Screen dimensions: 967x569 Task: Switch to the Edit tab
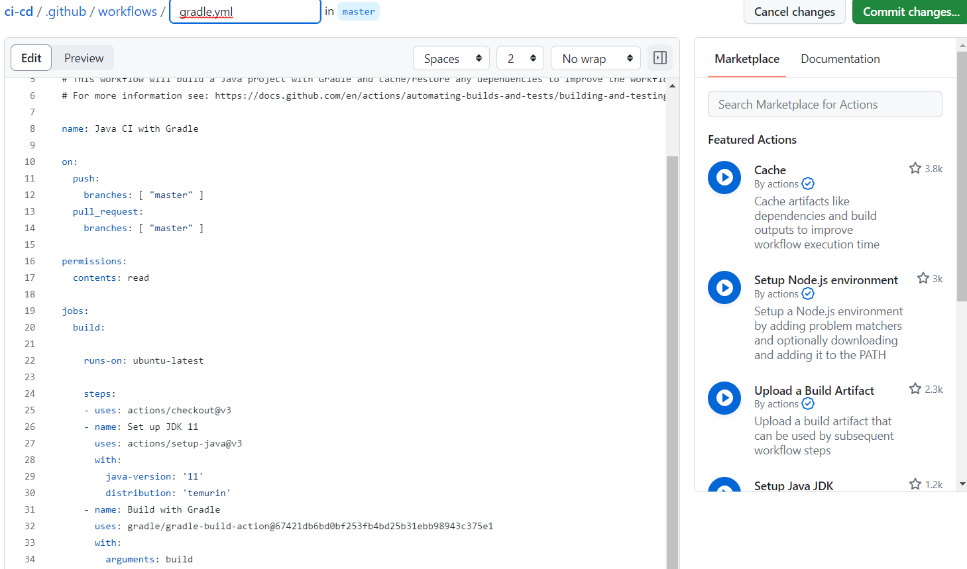(31, 58)
